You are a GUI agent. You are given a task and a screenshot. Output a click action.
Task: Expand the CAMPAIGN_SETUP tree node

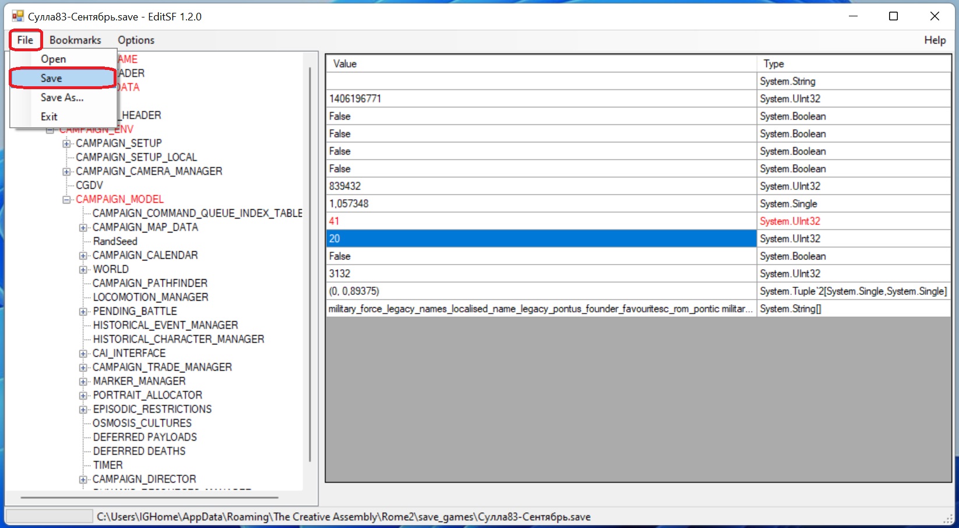coord(66,143)
